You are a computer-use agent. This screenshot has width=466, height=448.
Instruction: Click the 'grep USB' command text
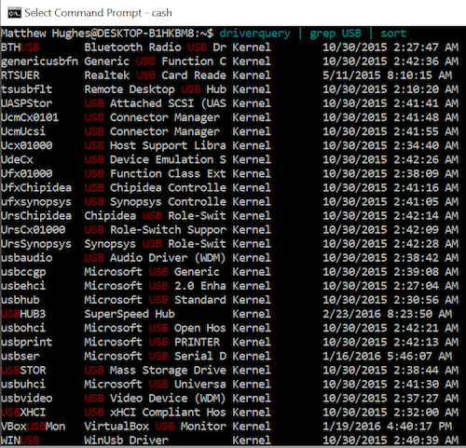(x=336, y=34)
